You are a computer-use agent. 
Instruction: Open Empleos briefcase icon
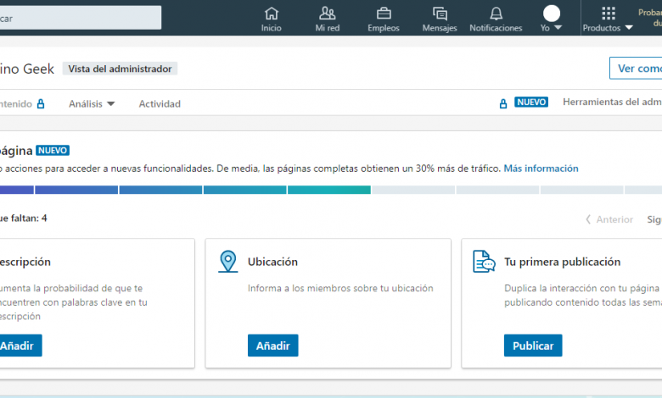(x=384, y=14)
